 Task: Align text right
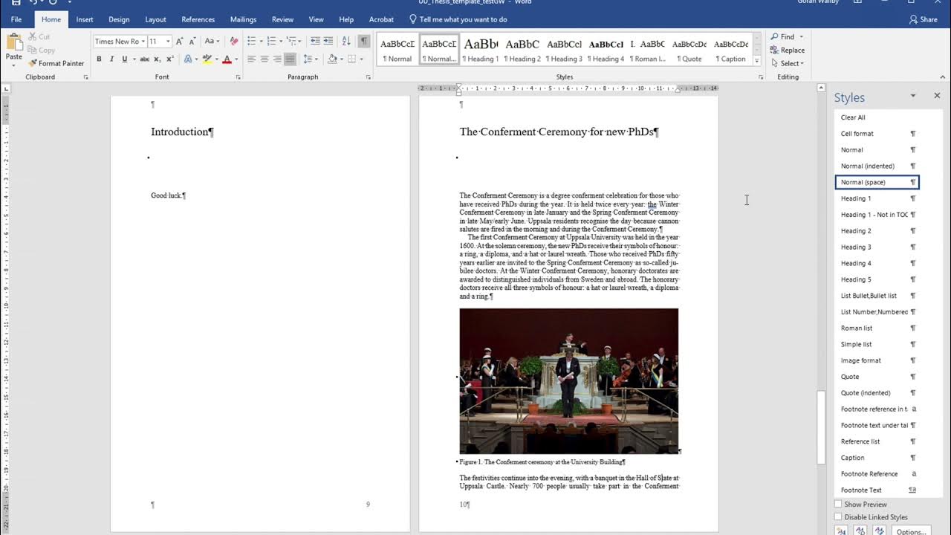(277, 59)
